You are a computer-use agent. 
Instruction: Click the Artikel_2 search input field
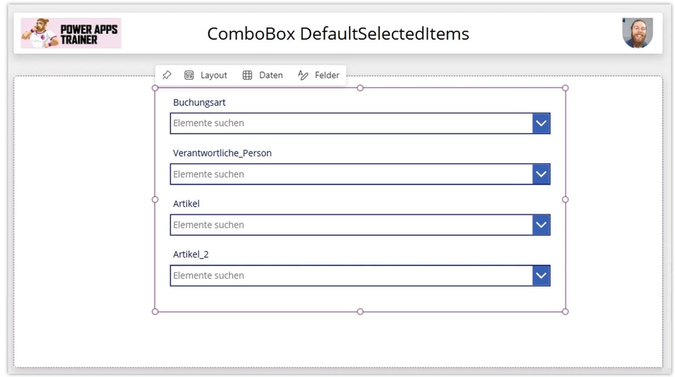pyautogui.click(x=351, y=275)
